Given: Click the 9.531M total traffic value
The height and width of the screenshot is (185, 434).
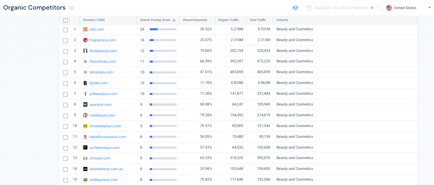Looking at the screenshot, I should click(264, 29).
